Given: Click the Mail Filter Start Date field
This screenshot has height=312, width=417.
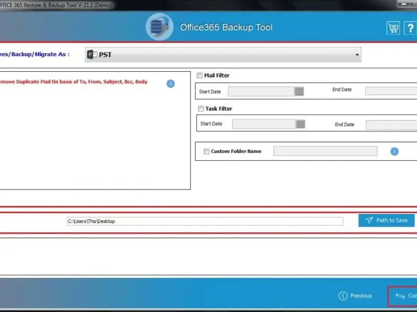Looking at the screenshot, I should pyautogui.click(x=261, y=92).
